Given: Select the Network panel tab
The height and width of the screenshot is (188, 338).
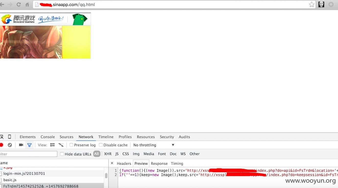Looking at the screenshot, I should pyautogui.click(x=86, y=137).
